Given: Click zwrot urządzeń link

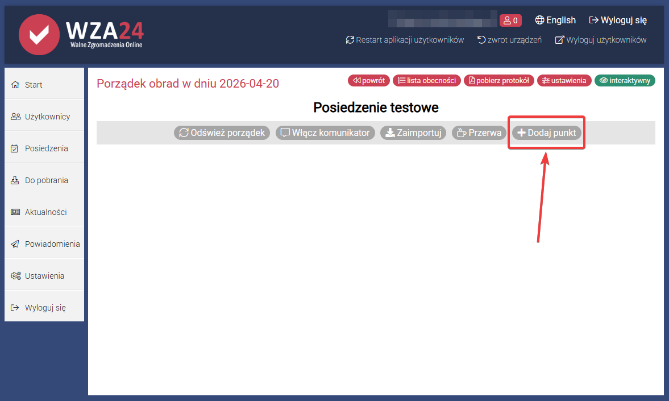Looking at the screenshot, I should 509,40.
